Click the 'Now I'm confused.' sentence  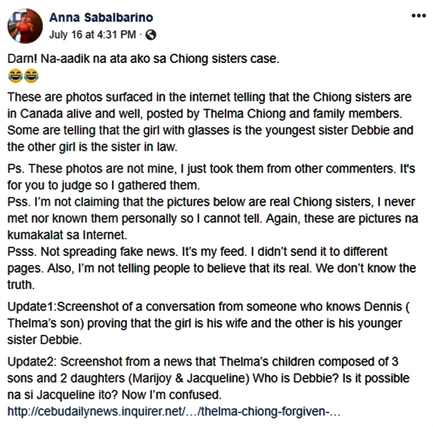coord(172,395)
